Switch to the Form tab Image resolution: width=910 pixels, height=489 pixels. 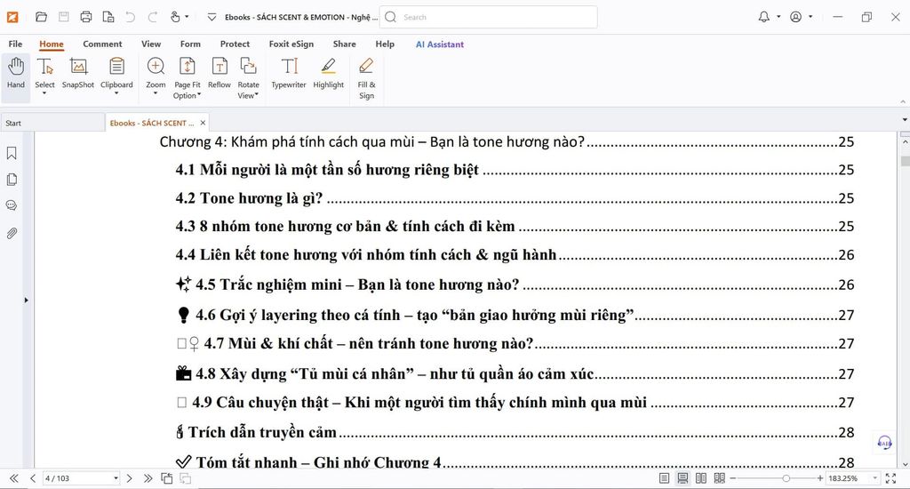(x=190, y=44)
